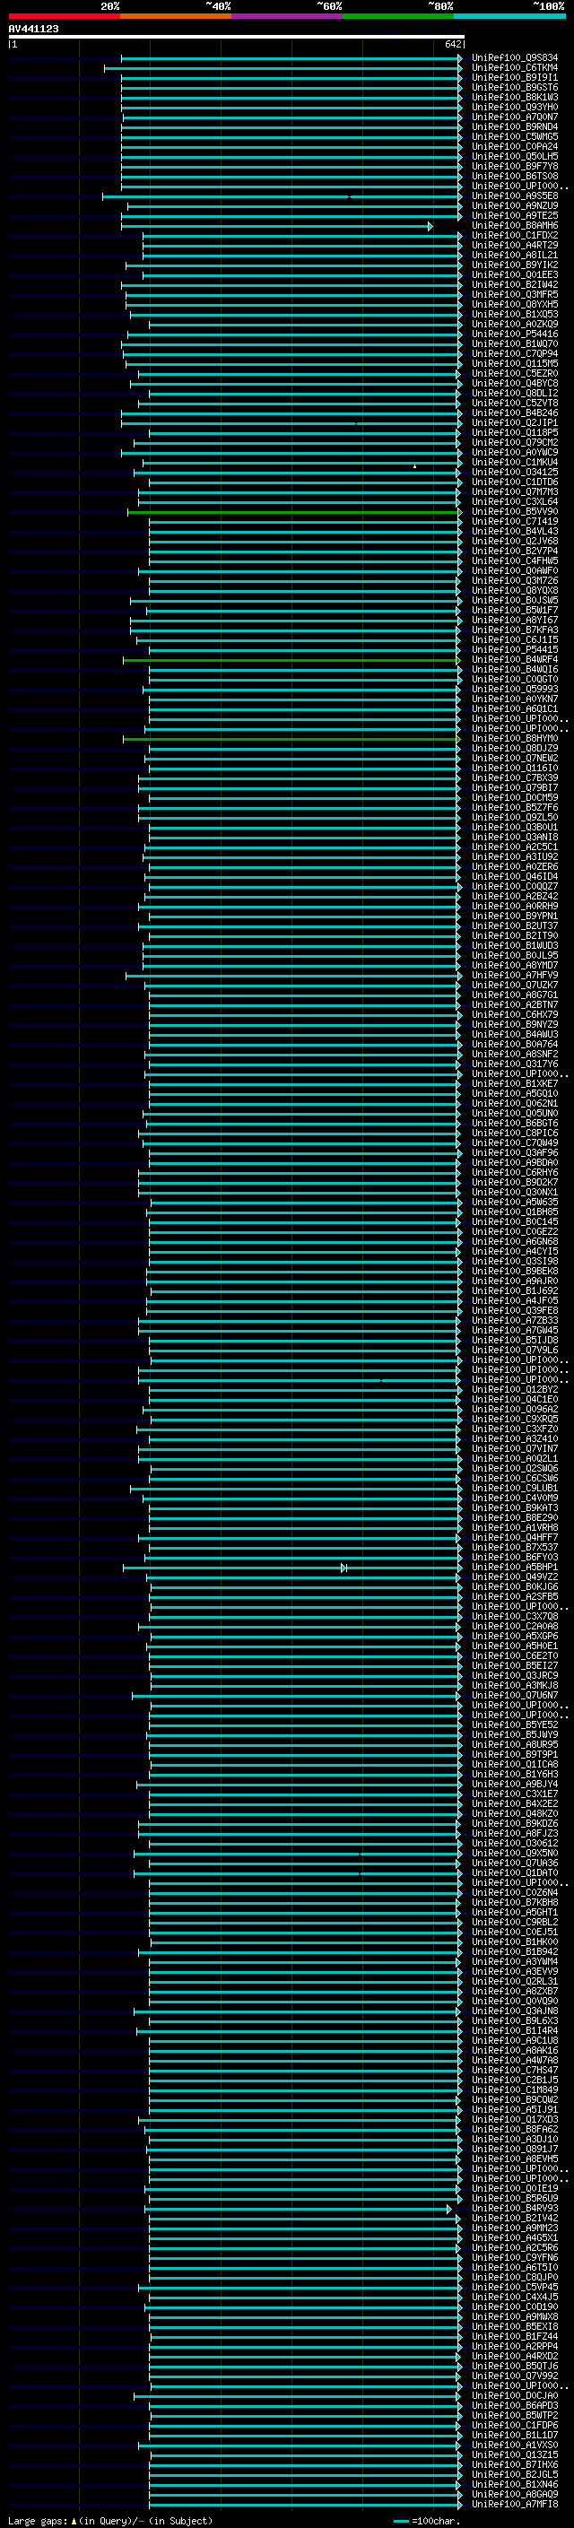Select label UniRef100_B8HYM0
The image size is (574, 2528).
(x=515, y=738)
